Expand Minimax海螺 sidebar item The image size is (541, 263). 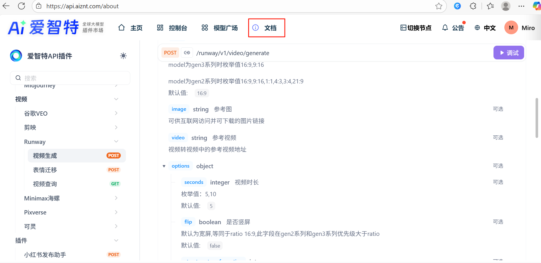(x=71, y=198)
